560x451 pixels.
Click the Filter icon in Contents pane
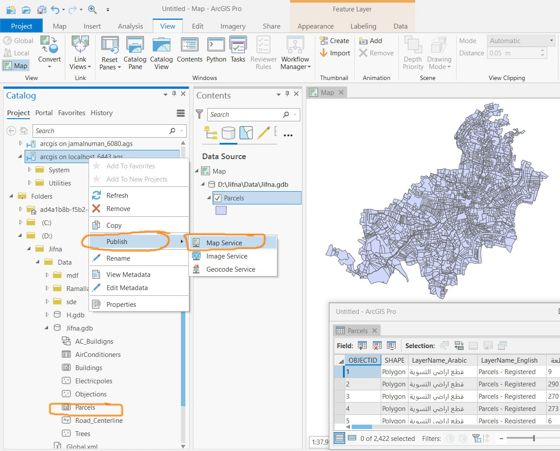(x=199, y=114)
